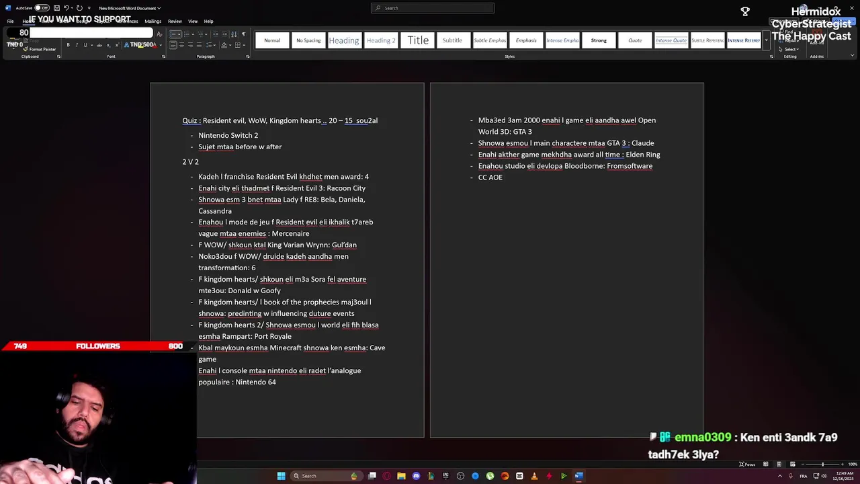860x484 pixels.
Task: Apply the Heading 2 style
Action: coord(381,40)
